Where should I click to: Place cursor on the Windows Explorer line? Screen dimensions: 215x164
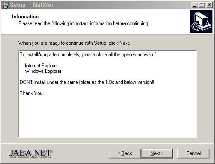click(x=43, y=71)
